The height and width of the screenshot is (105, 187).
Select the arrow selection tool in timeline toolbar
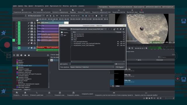[x=51, y=16]
